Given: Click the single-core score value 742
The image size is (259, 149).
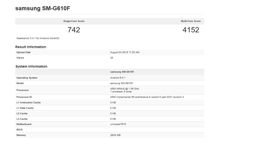Looking at the screenshot, I should click(74, 30).
